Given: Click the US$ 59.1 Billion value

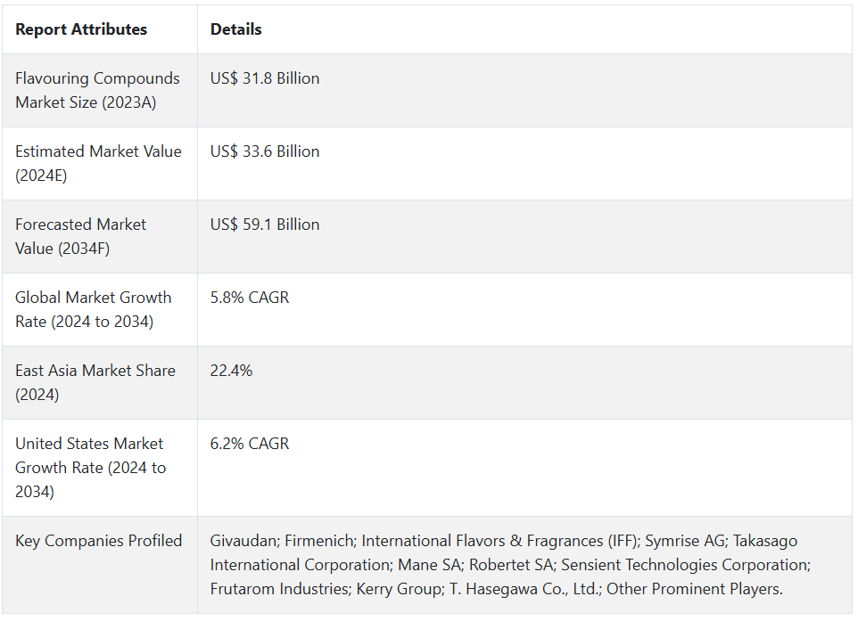Looking at the screenshot, I should [x=265, y=225].
